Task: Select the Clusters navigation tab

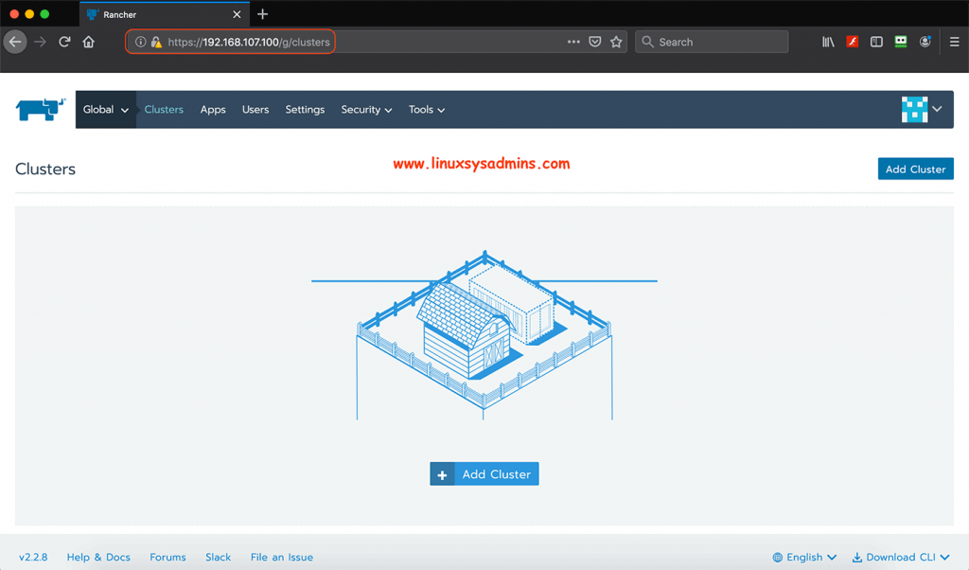Action: [x=164, y=110]
